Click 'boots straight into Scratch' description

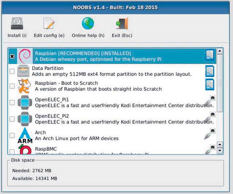[x=98, y=89]
